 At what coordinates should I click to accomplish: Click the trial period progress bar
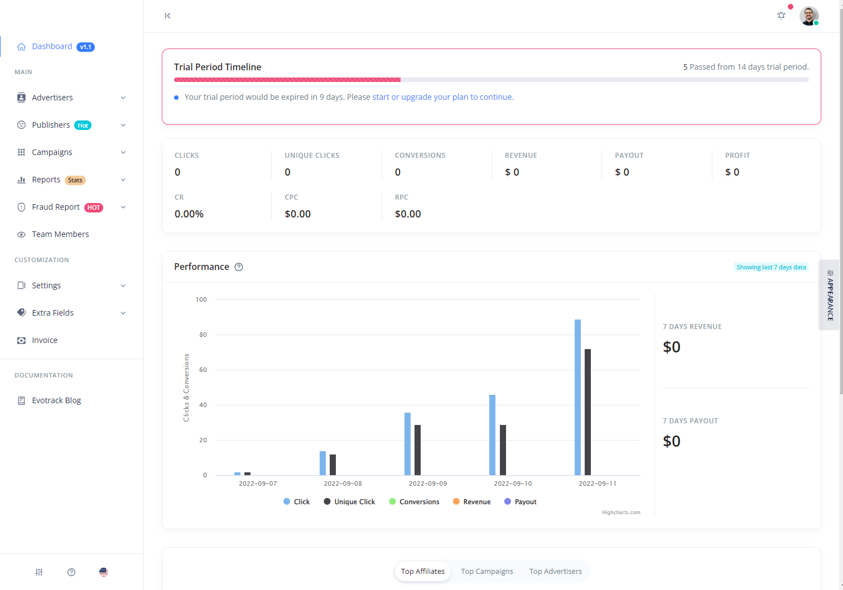[491, 79]
